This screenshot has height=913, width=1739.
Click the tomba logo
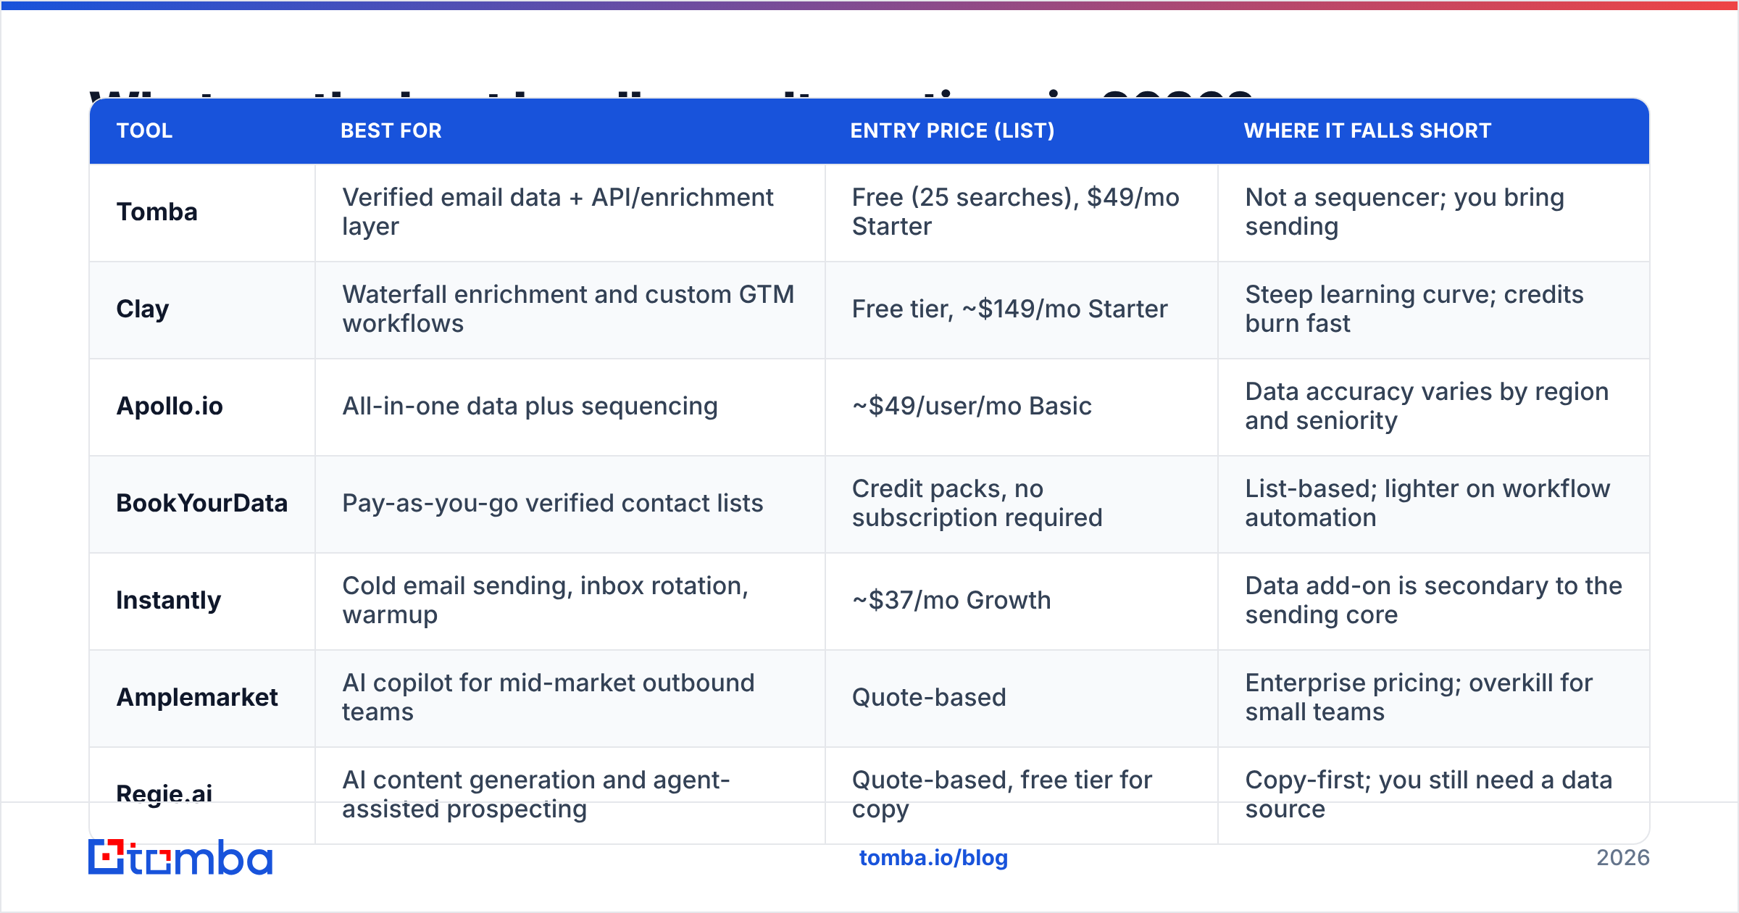coord(180,857)
